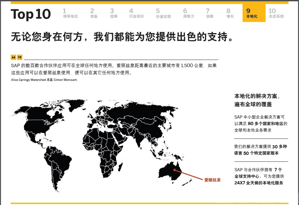Click the Top 10 title logo

pos(31,14)
